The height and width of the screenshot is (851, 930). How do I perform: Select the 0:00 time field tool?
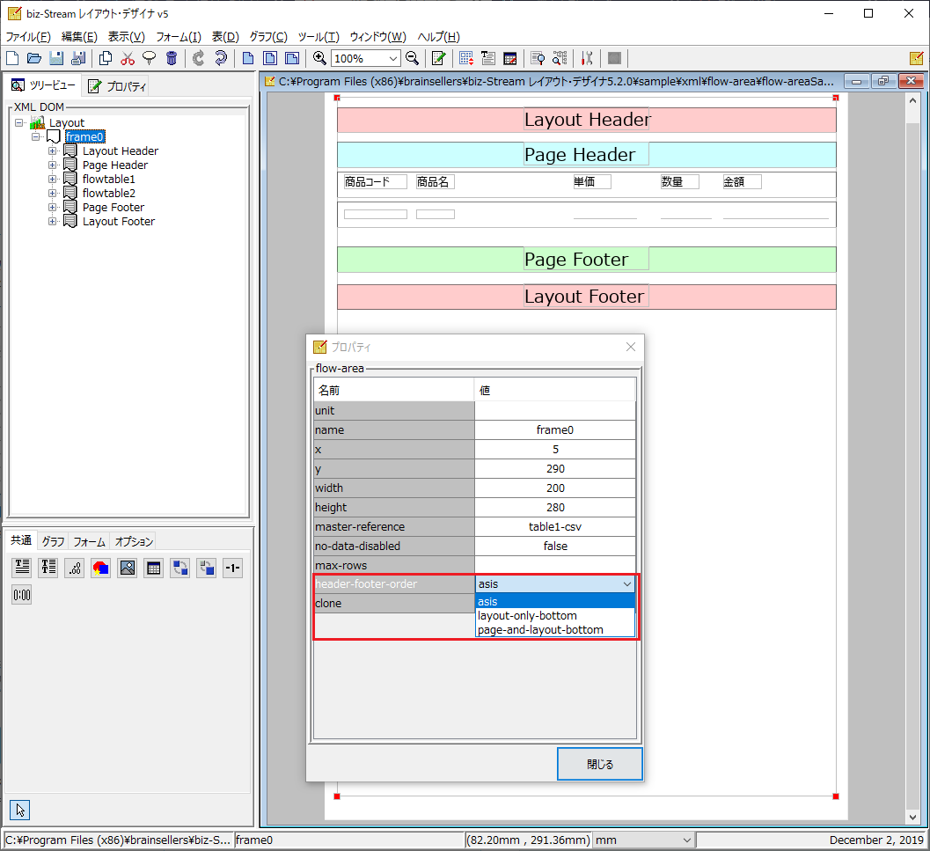point(22,595)
